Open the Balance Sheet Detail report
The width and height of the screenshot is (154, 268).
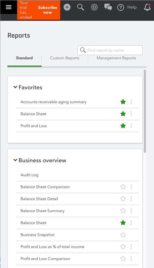click(x=39, y=199)
